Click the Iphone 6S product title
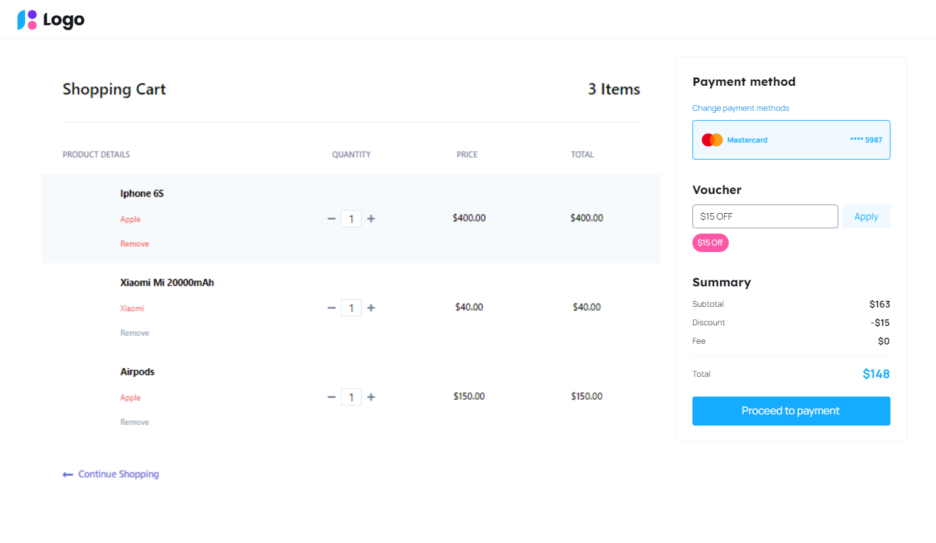 click(x=142, y=193)
